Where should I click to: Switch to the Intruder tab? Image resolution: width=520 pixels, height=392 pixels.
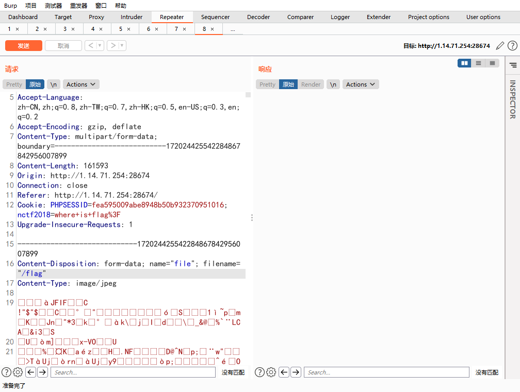132,17
